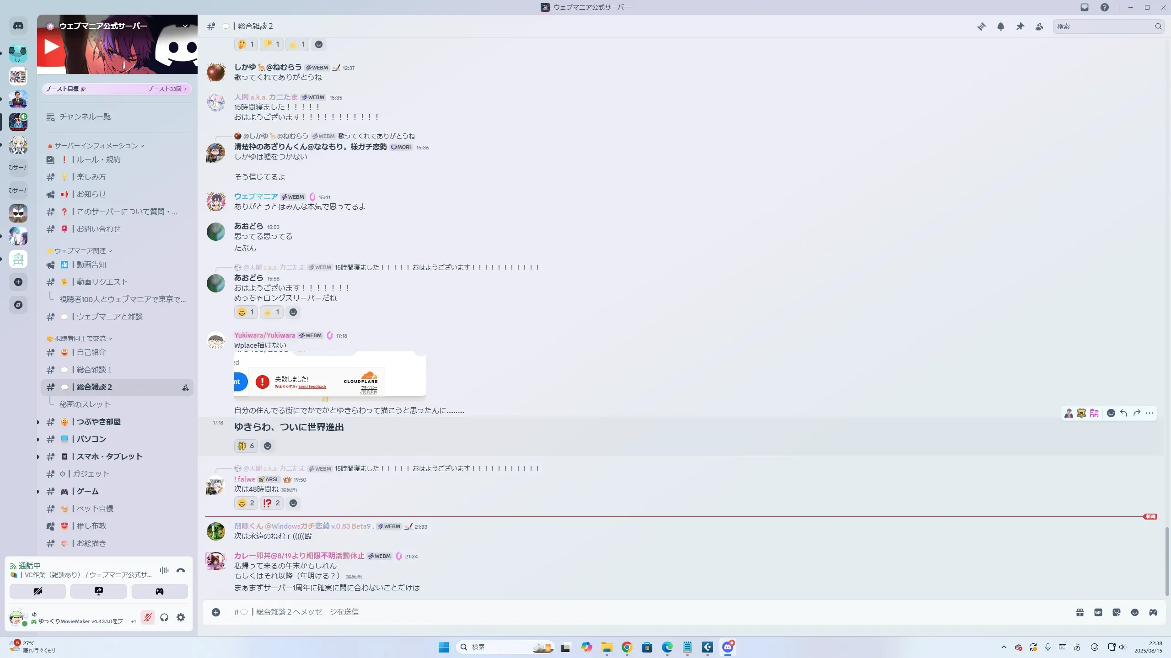
Task: Switch to the 総合雑談１ channel
Action: [94, 370]
